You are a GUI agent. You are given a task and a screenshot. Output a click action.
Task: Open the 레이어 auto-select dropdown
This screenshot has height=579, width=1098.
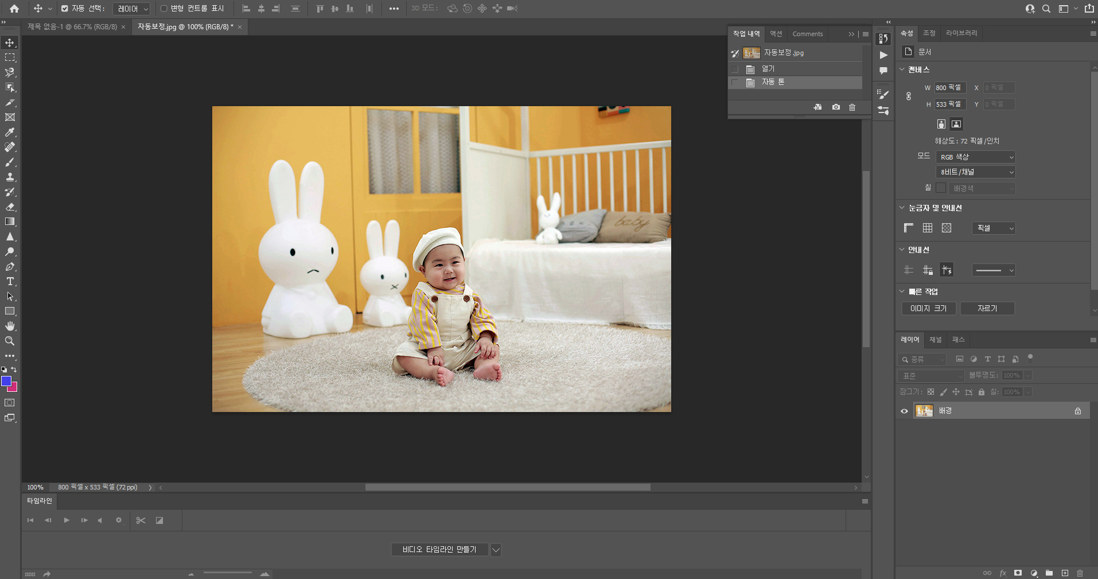[x=131, y=9]
